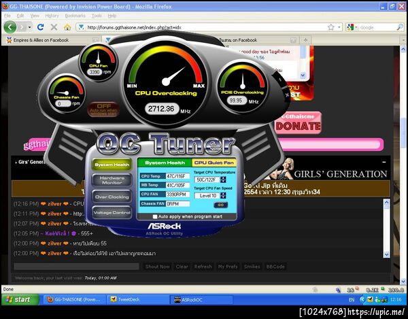
Task: Open the File menu
Action: click(x=7, y=16)
